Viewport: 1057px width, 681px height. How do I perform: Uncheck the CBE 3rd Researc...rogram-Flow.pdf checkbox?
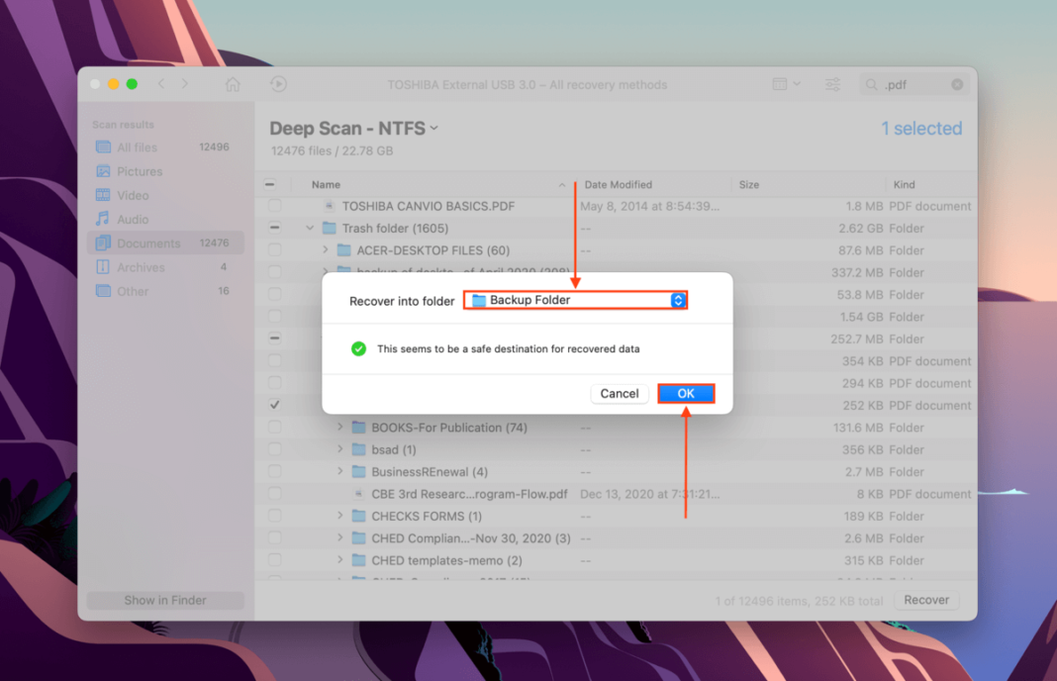(x=274, y=493)
